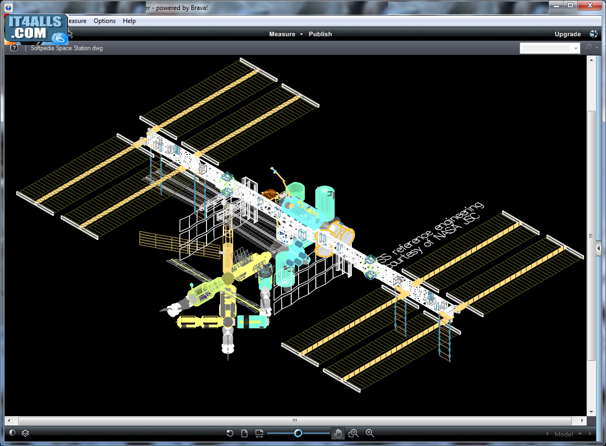Adjust the zoom level slider
This screenshot has height=446, width=606.
tap(298, 433)
